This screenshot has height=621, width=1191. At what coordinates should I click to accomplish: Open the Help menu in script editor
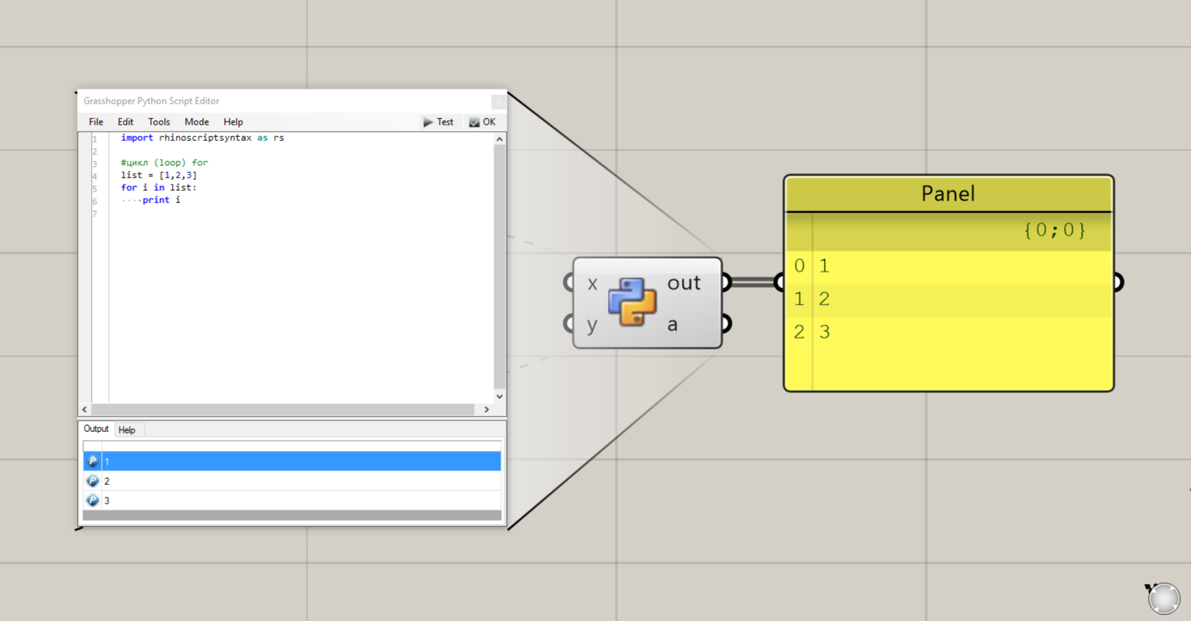(x=233, y=122)
